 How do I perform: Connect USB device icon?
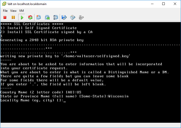click(81, 18)
